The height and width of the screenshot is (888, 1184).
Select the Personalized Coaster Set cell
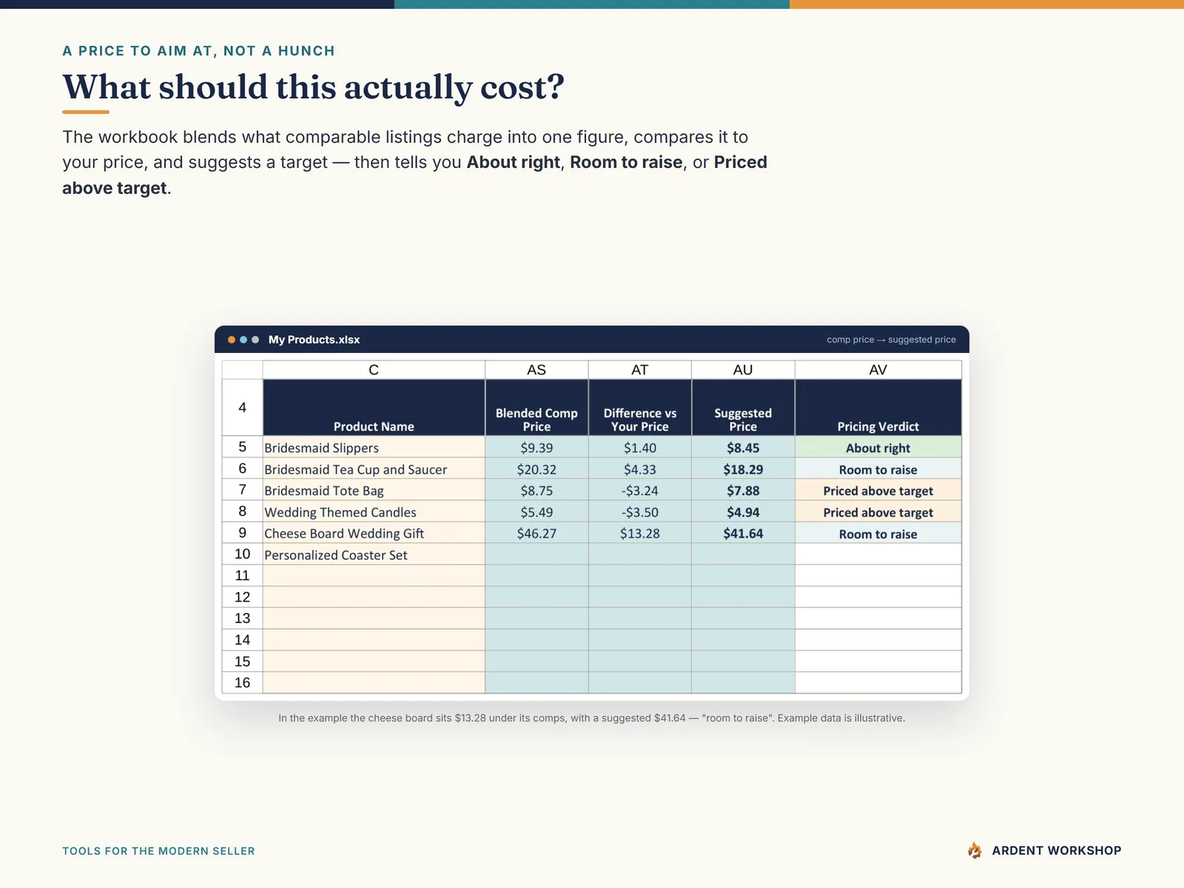(374, 554)
